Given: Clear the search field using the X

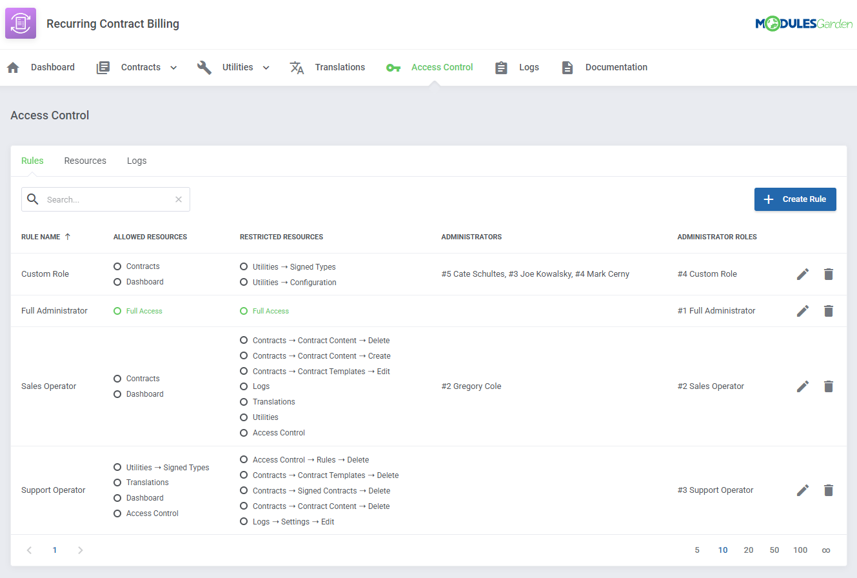Looking at the screenshot, I should (x=179, y=199).
